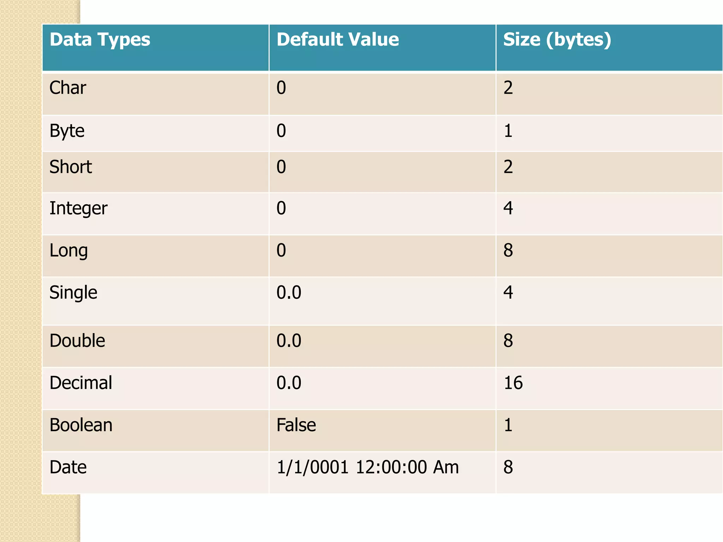Select the Single data type cell
Viewport: 723px width, 542px height.
pyautogui.click(x=73, y=293)
